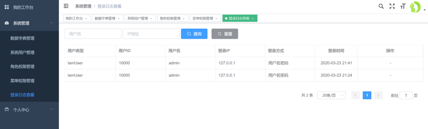Close the 登录日志查看 tab
This screenshot has height=129, width=428.
click(x=253, y=19)
